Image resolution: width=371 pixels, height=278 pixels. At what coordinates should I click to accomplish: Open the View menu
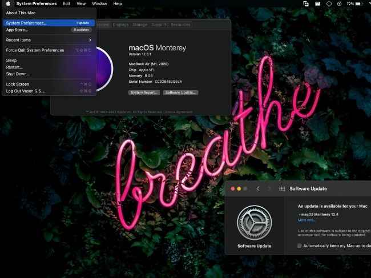point(81,4)
